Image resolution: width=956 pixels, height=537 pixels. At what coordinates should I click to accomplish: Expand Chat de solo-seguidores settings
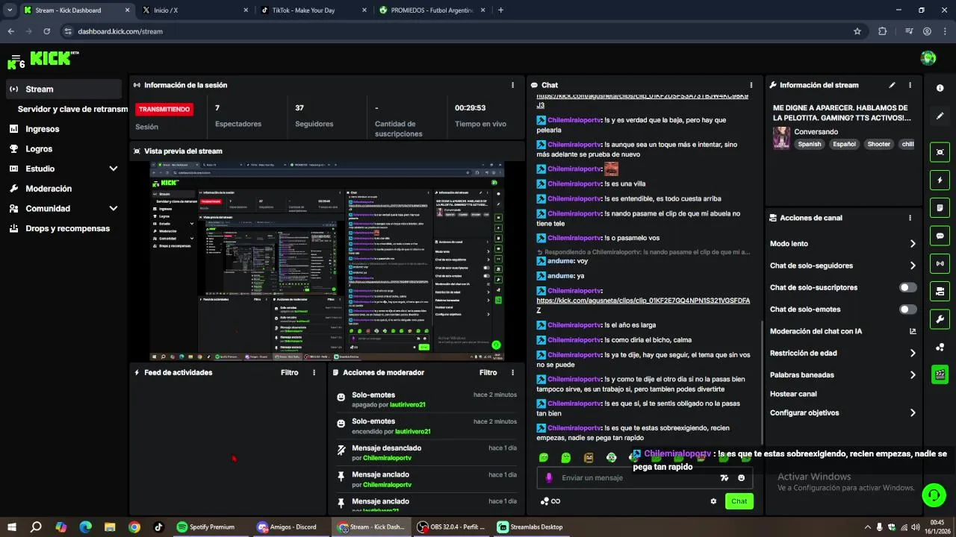[913, 266]
